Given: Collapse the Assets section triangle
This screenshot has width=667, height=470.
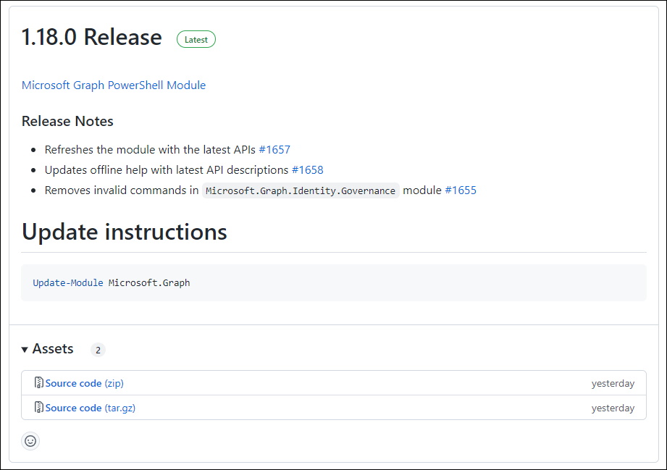Looking at the screenshot, I should (x=25, y=350).
